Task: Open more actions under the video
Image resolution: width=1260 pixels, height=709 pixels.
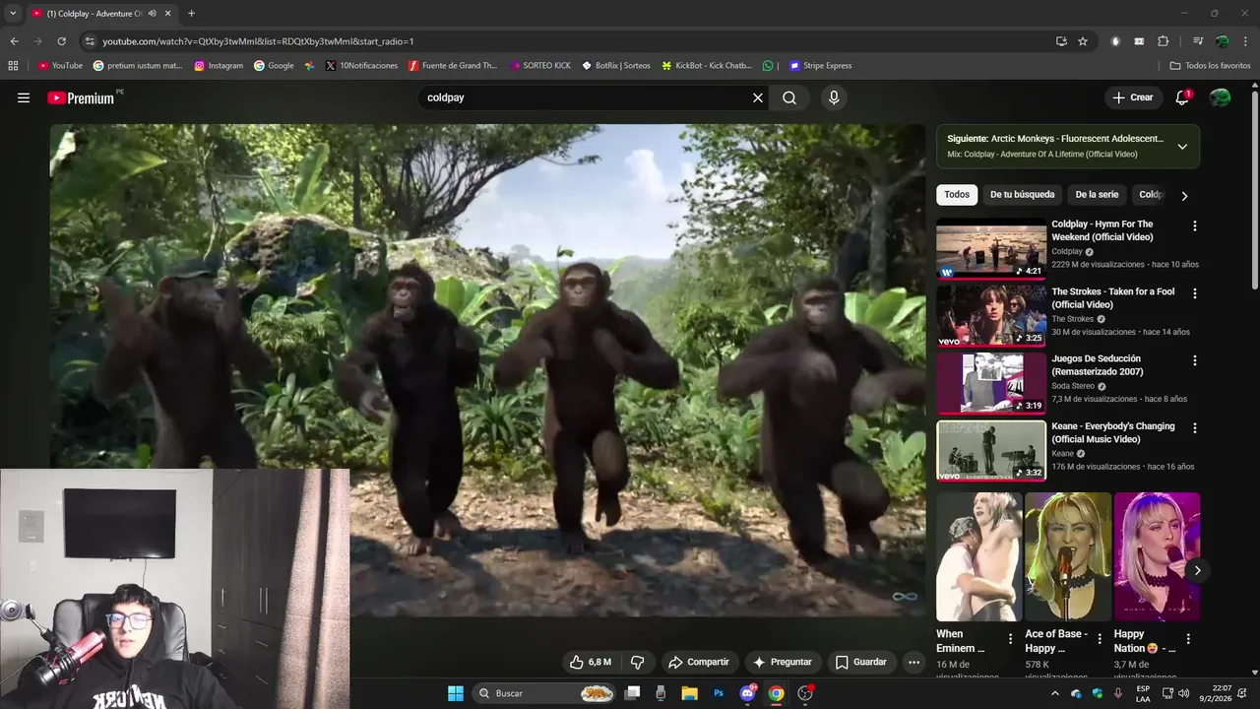Action: point(913,662)
